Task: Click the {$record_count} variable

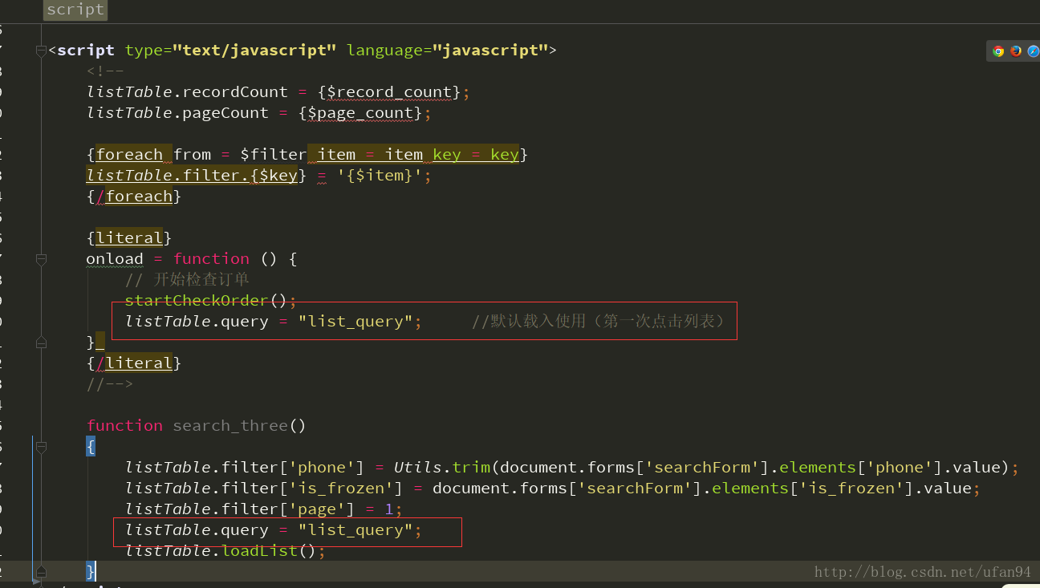Action: click(389, 92)
